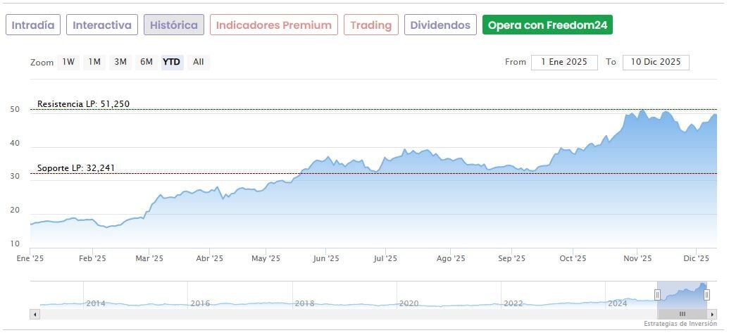Open the Trading section
The width and height of the screenshot is (729, 335).
click(x=370, y=25)
